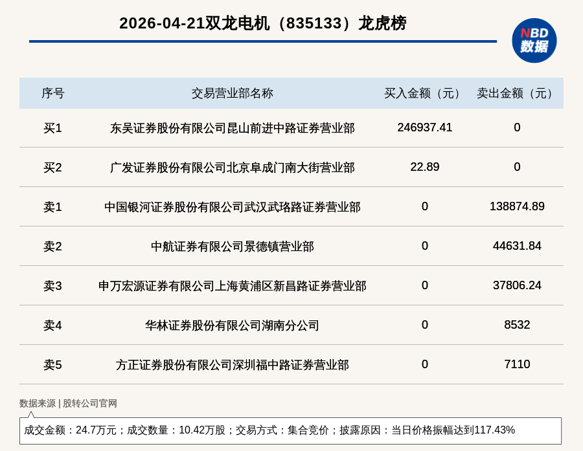The height and width of the screenshot is (451, 583).
Task: Click the 买入金额（元） column header
Action: pos(424,93)
